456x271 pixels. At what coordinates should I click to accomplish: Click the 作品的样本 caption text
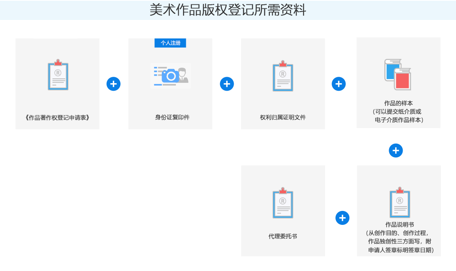pos(398,103)
